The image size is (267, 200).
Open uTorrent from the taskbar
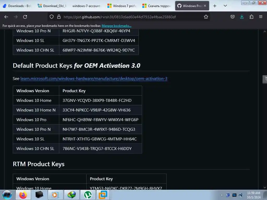coord(88,195)
